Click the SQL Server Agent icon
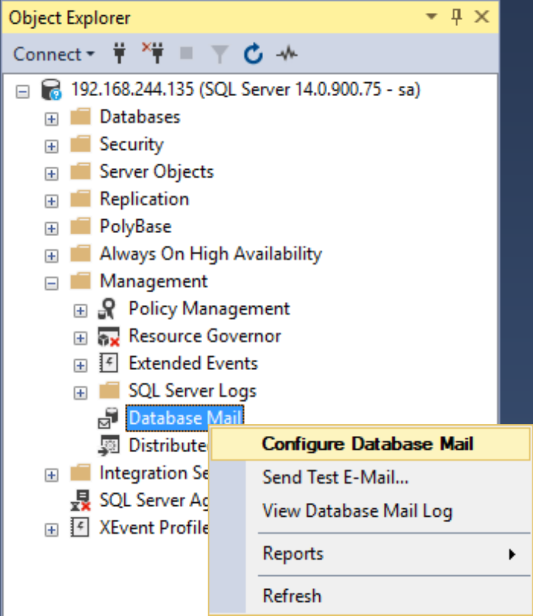Screen dimensions: 533x616 pyautogui.click(x=80, y=500)
